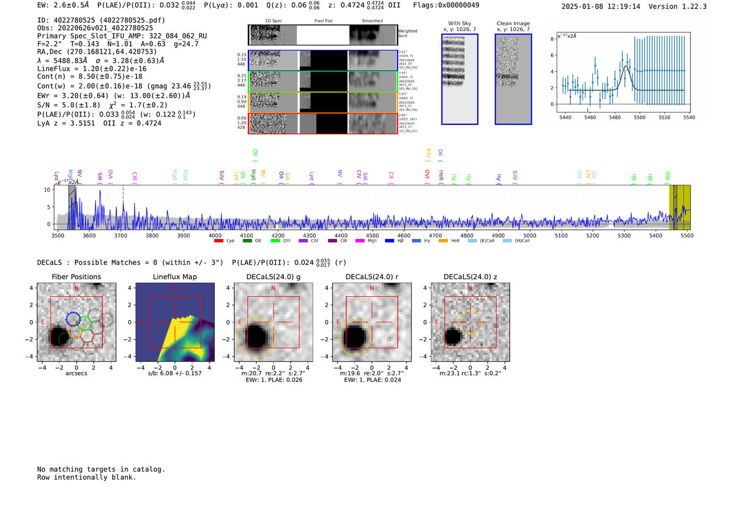The width and height of the screenshot is (744, 506).
Task: Click the yellow highlighted region of the full spectrum
Action: tap(680, 208)
